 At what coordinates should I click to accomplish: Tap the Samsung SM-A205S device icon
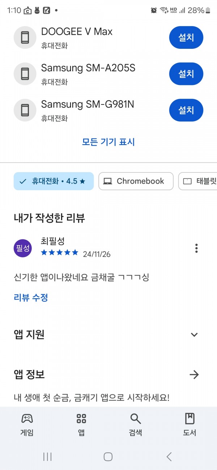(25, 74)
